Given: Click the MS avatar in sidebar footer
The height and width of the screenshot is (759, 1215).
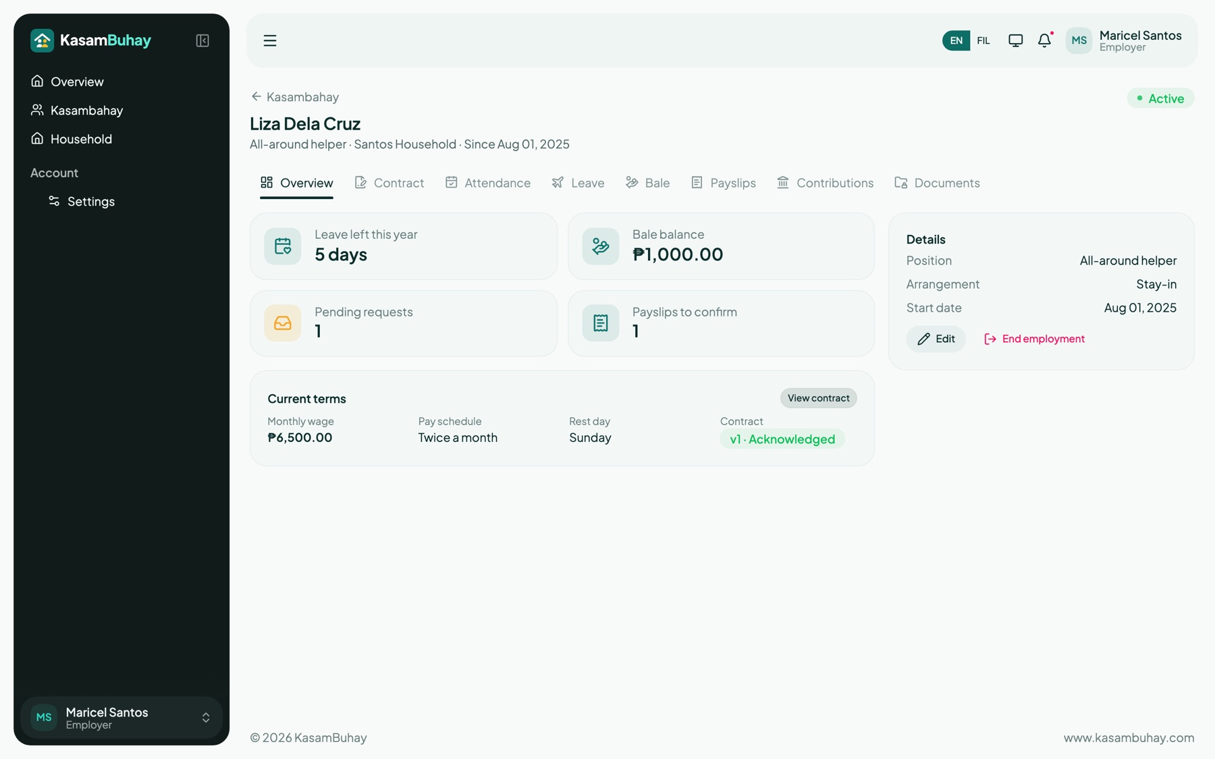Looking at the screenshot, I should [x=44, y=717].
